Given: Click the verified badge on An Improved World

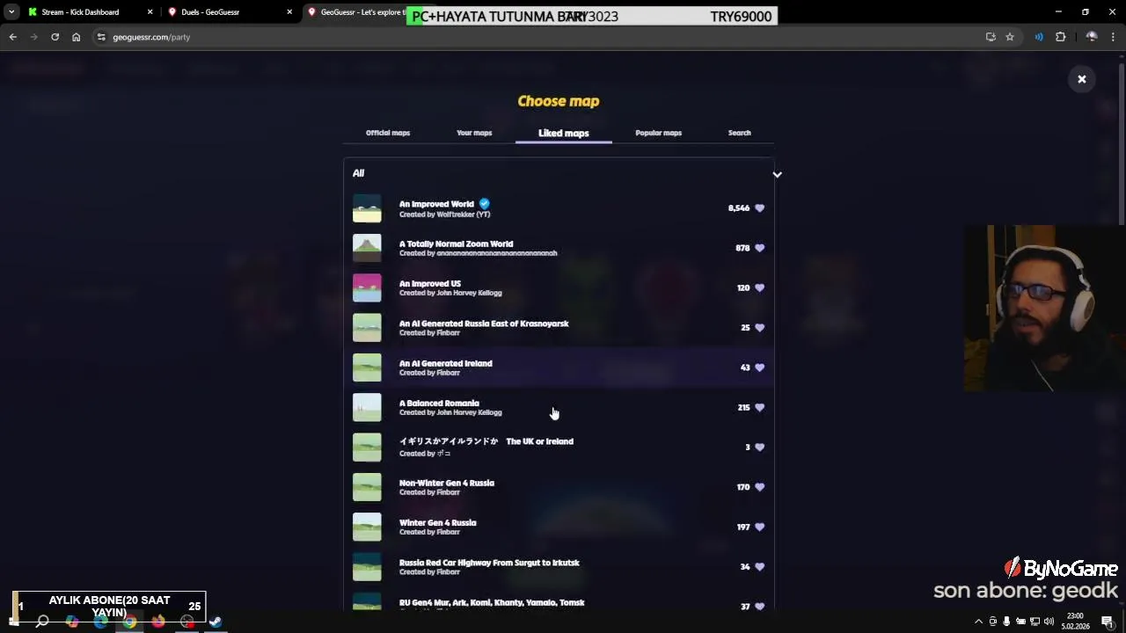Looking at the screenshot, I should [484, 204].
